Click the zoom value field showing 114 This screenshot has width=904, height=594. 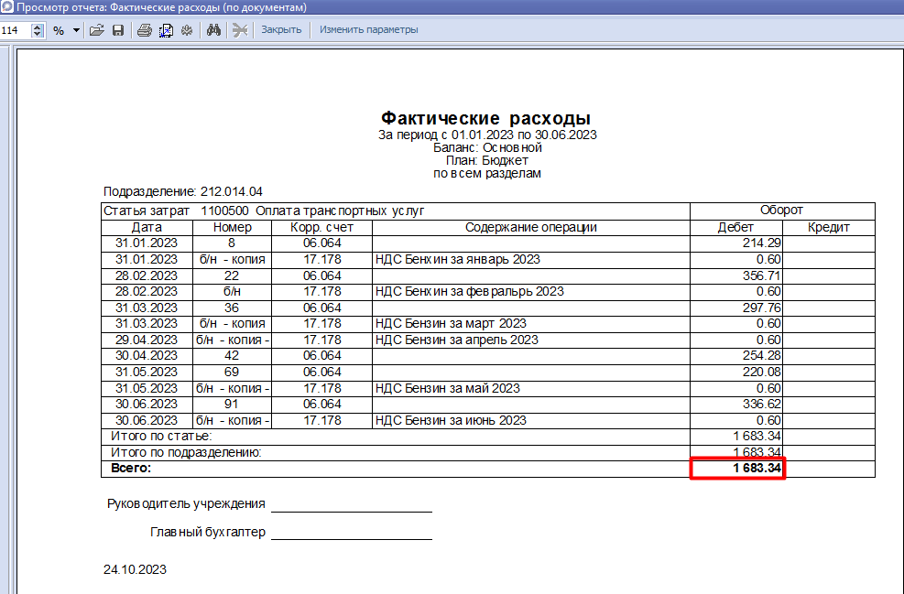[15, 30]
